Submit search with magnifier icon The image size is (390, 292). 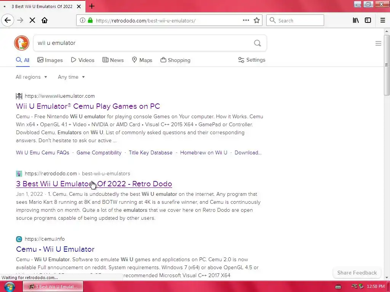coord(257,43)
